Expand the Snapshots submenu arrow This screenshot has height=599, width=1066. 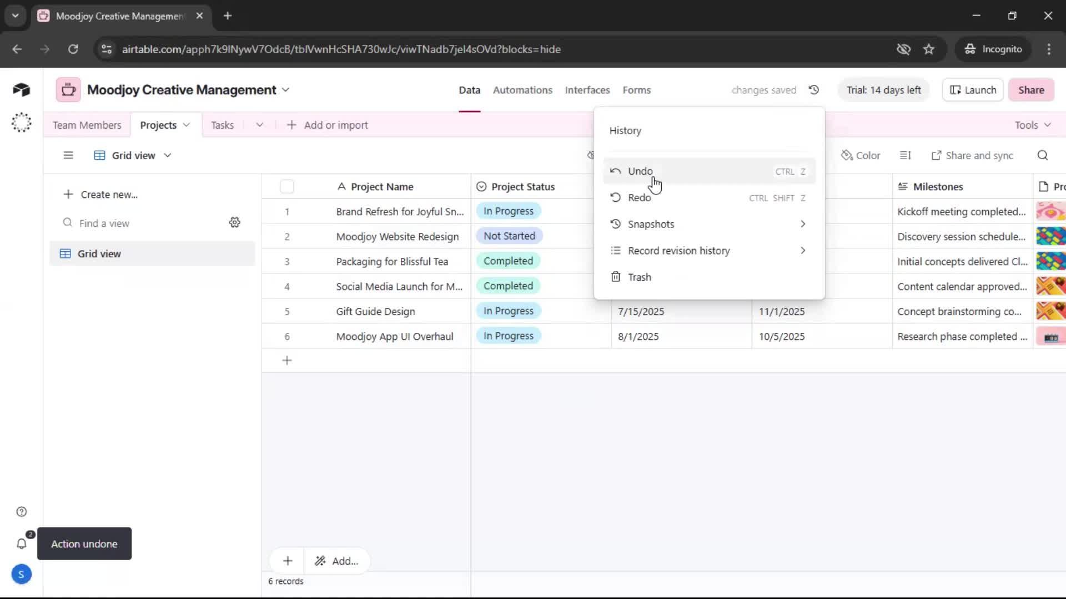pos(803,224)
